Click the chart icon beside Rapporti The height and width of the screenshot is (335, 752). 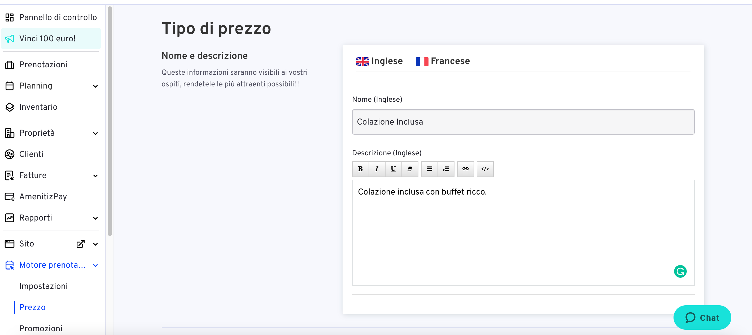click(x=10, y=218)
